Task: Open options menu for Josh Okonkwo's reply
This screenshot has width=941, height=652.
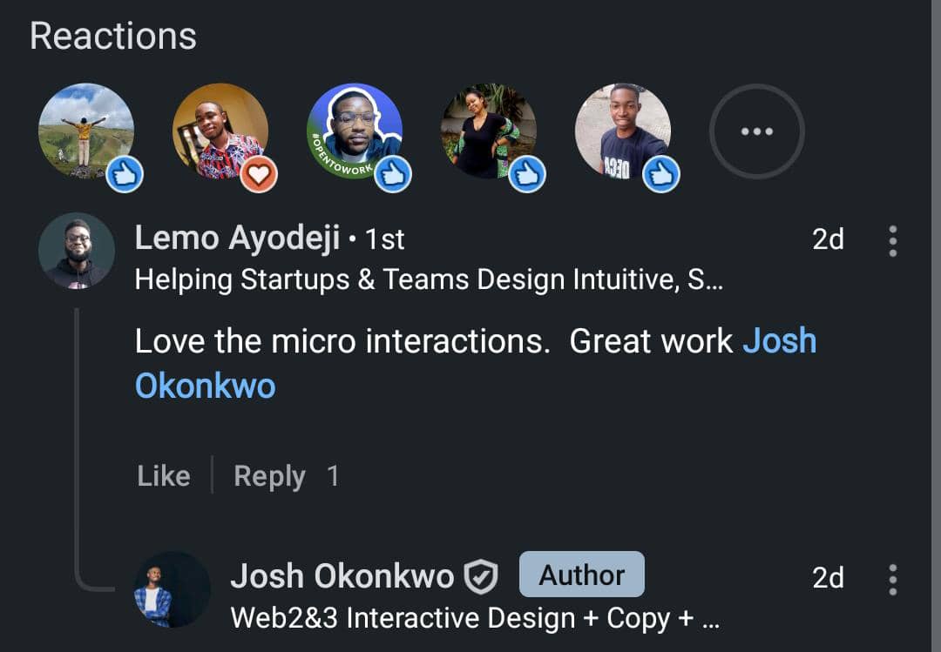Action: tap(893, 580)
